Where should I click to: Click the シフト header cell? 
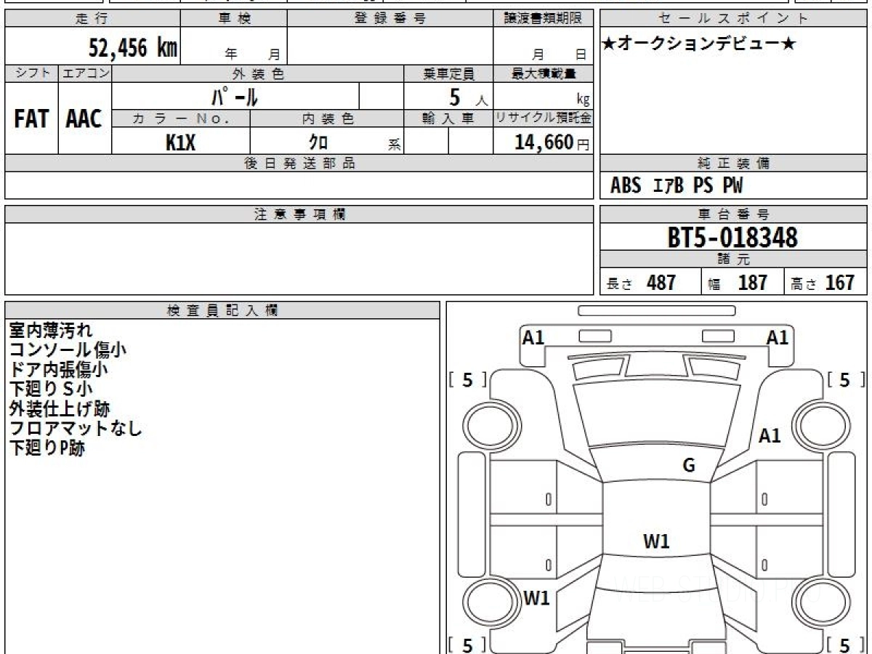(31, 73)
